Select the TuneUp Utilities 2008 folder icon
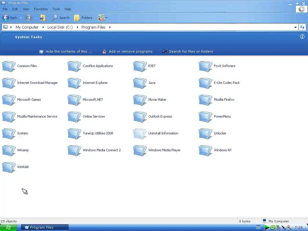The height and width of the screenshot is (231, 308). tap(75, 134)
